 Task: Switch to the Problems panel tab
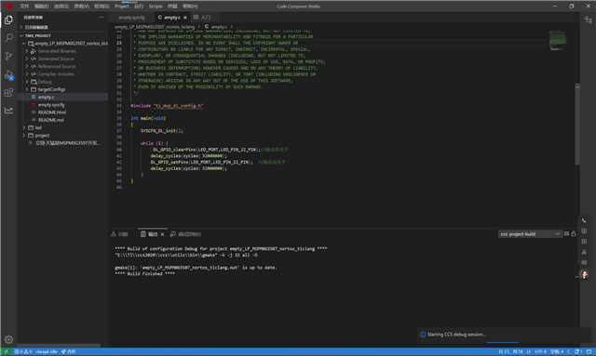coord(120,234)
